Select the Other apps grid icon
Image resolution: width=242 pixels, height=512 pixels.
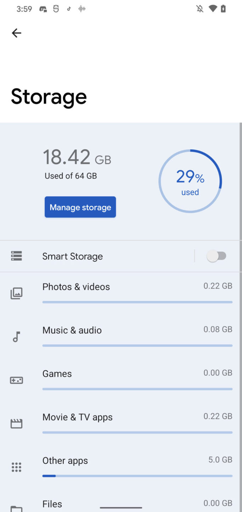click(16, 467)
